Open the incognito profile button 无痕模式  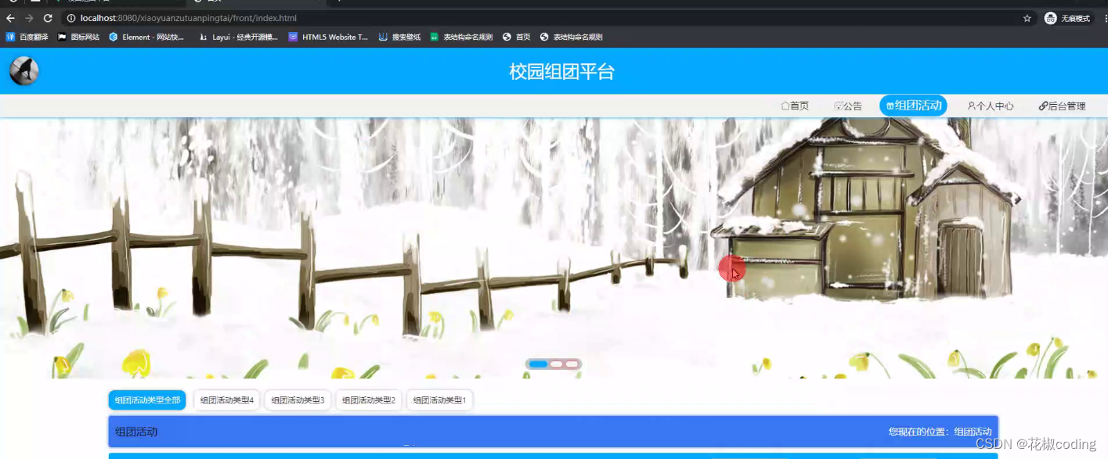(x=1067, y=18)
